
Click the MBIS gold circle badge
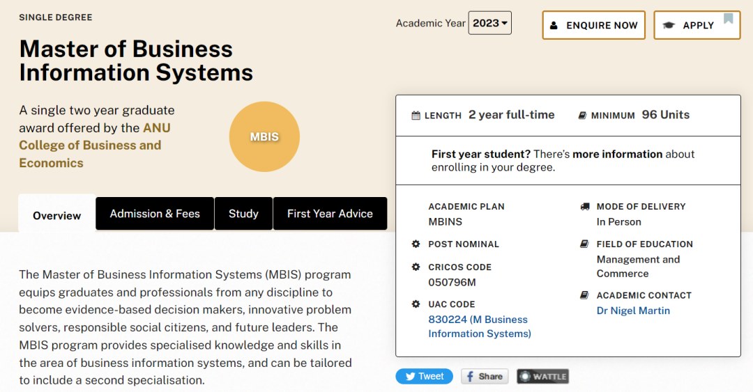(264, 136)
